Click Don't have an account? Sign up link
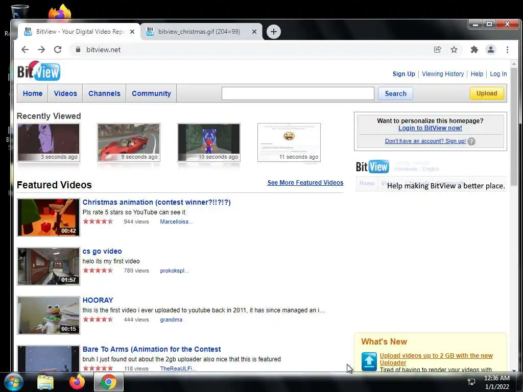 (x=425, y=141)
